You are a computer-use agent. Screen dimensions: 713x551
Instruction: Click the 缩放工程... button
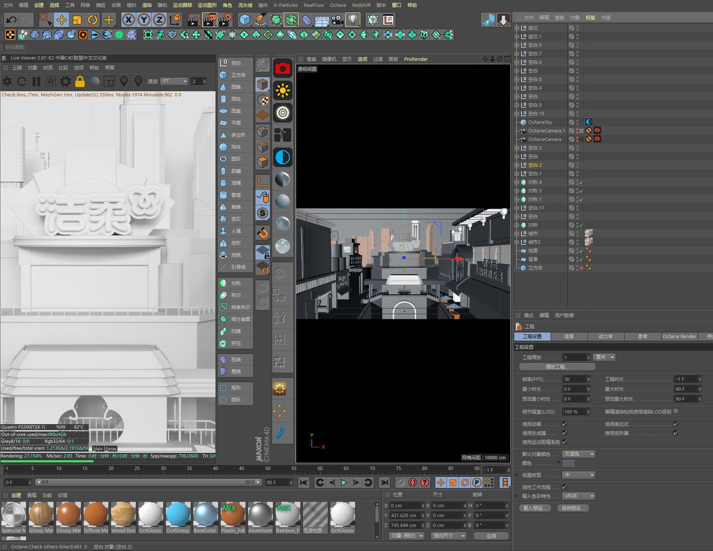click(x=557, y=367)
